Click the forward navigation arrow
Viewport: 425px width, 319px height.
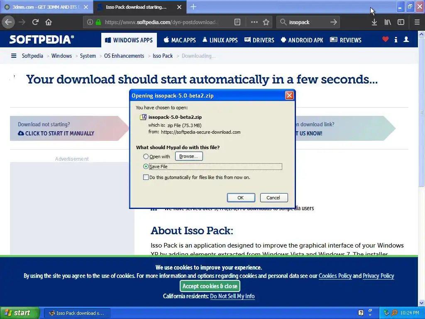click(22, 22)
